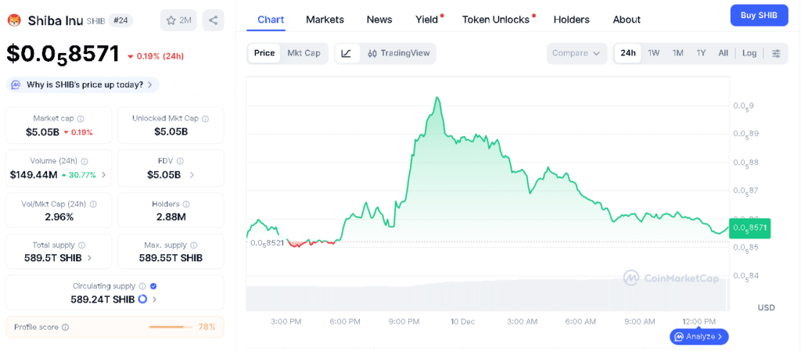Screen dimensions: 801x351
Task: Open the Compare dropdown
Action: 577,53
